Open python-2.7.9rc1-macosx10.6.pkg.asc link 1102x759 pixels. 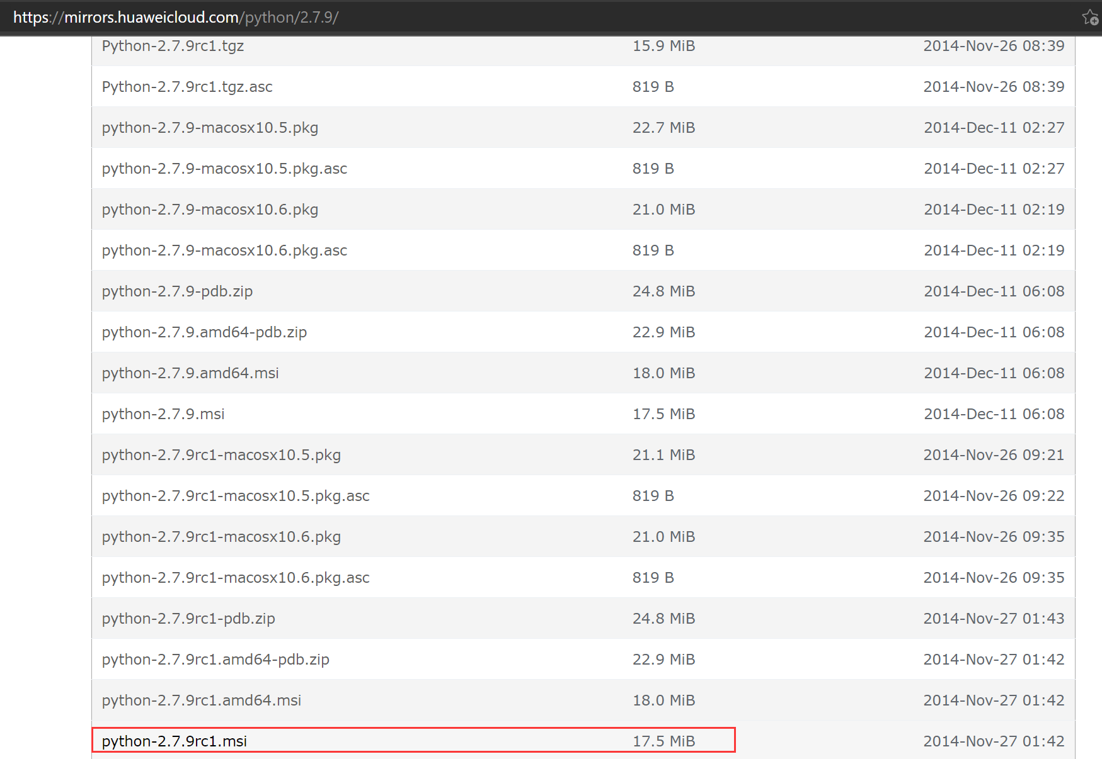pyautogui.click(x=236, y=578)
